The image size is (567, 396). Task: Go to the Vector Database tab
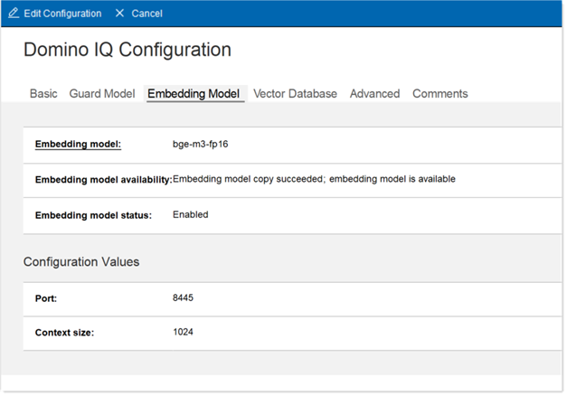[x=295, y=94]
